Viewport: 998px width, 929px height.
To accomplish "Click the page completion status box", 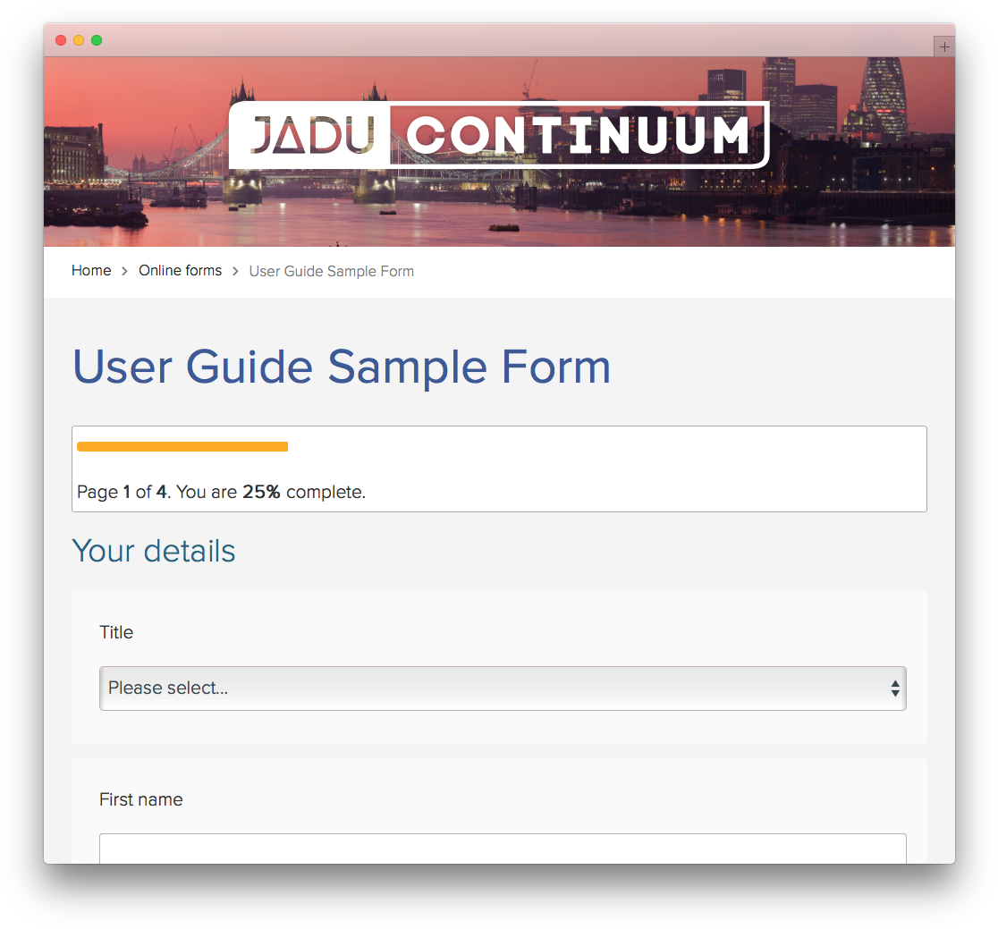I will (x=499, y=469).
